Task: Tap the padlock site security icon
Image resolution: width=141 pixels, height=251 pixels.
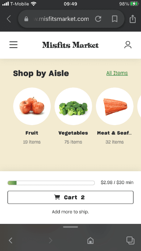Action: click(x=26, y=19)
